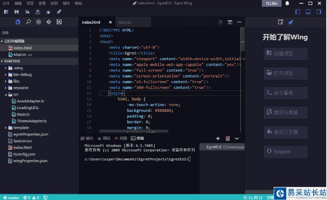Start debugging with the bug icon
Screen dimensions: 327x200
click(x=49, y=12)
